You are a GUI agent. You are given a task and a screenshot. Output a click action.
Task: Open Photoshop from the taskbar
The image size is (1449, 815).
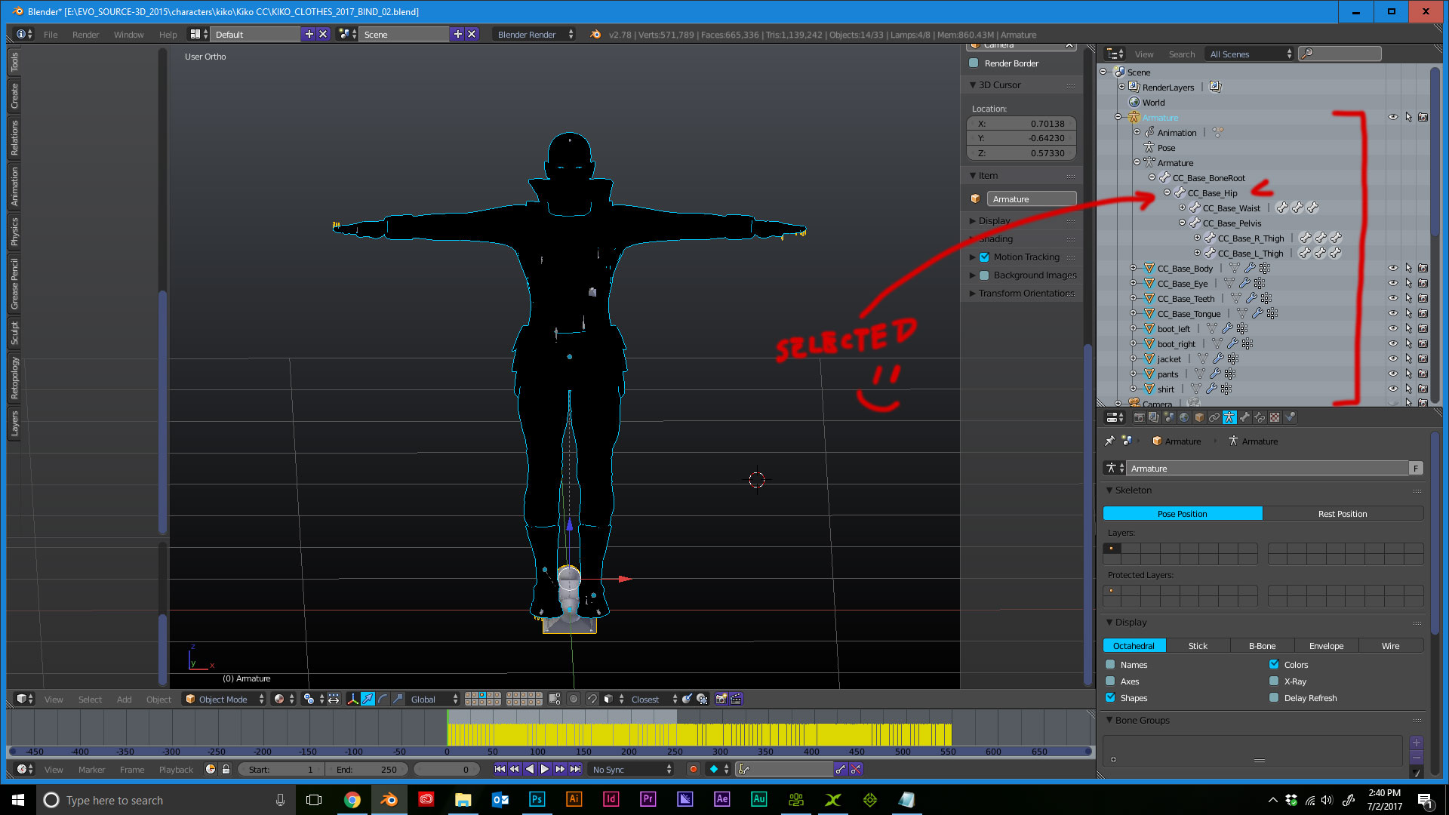click(x=537, y=799)
